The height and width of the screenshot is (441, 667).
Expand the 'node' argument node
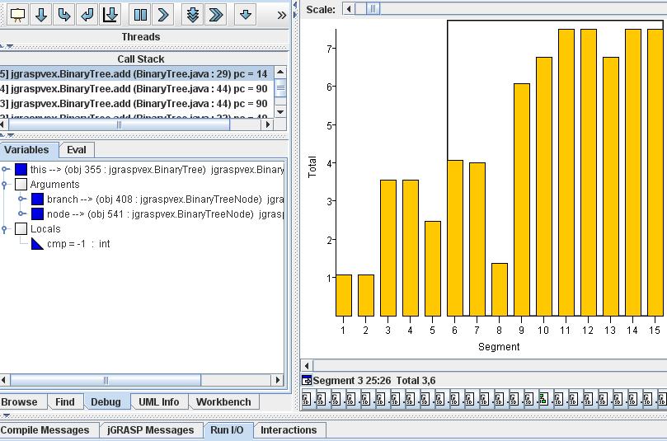pos(21,214)
